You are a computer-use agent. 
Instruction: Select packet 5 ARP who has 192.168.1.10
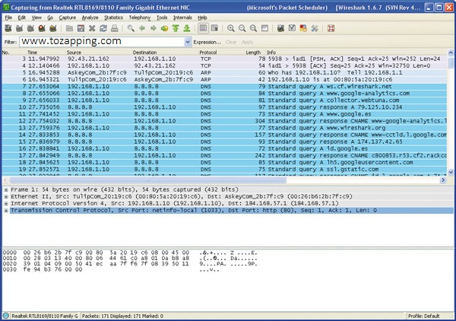tap(224, 72)
